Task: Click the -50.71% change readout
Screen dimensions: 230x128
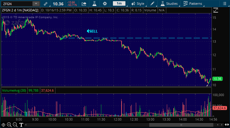Action: click(72, 5)
